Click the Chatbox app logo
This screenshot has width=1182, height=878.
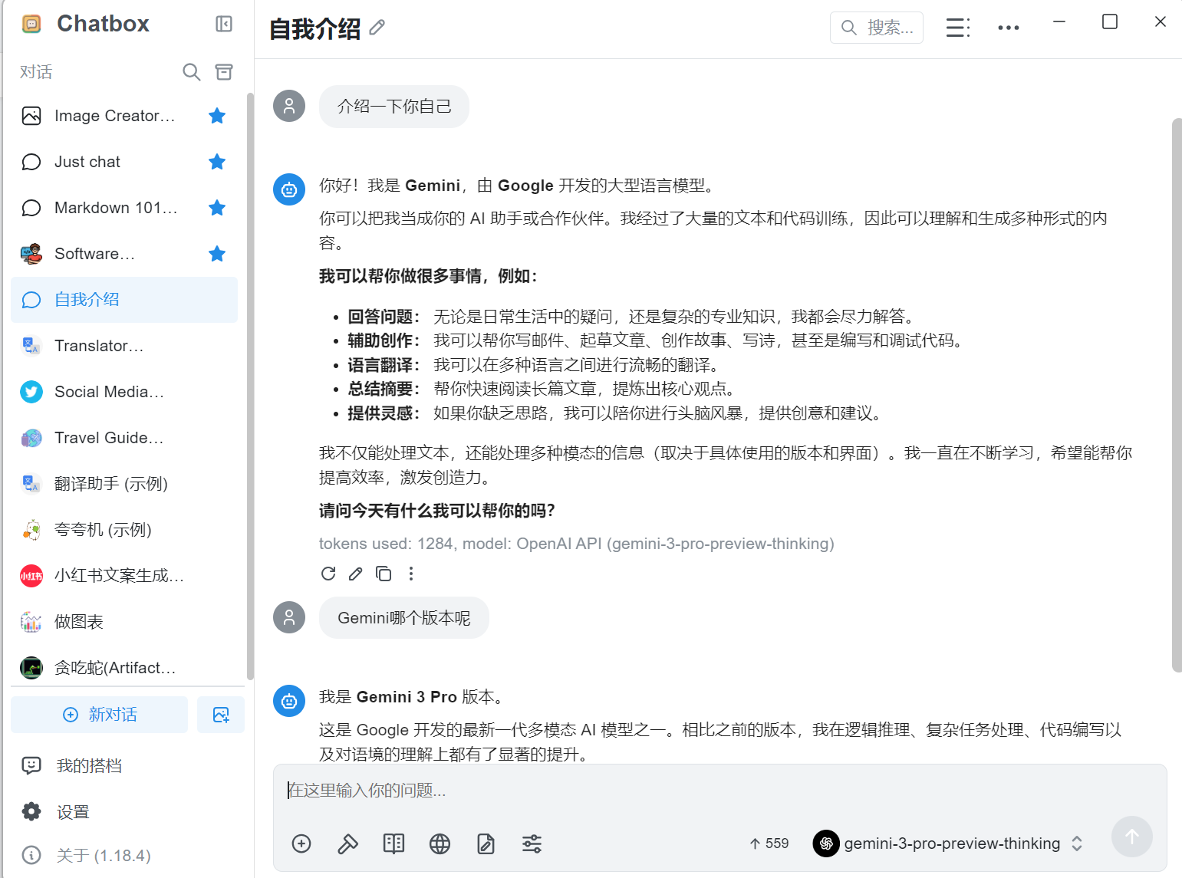[x=31, y=24]
